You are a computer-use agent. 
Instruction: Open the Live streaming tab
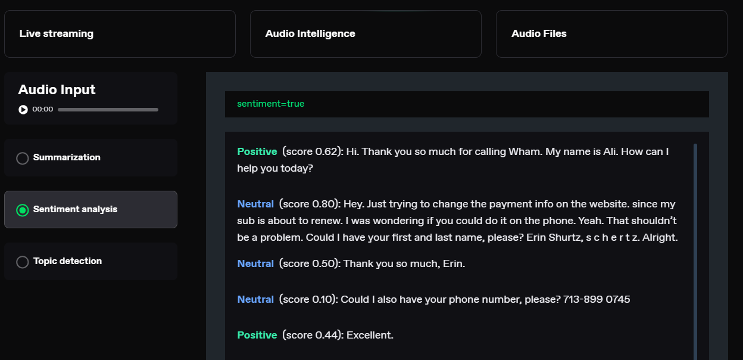coord(120,34)
